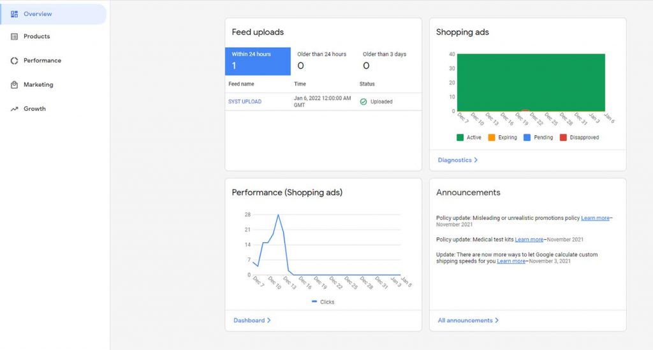Click the Growth trend arrow icon

click(14, 109)
